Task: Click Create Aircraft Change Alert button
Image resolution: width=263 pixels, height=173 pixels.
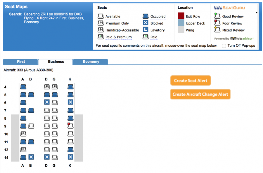Action: click(200, 94)
